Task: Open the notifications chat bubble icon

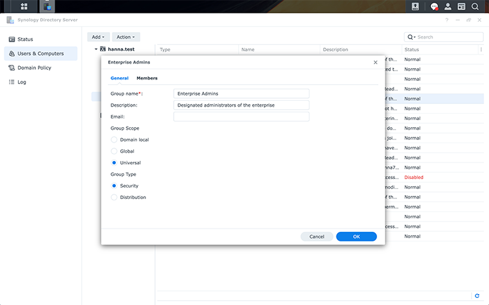Action: (x=434, y=6)
